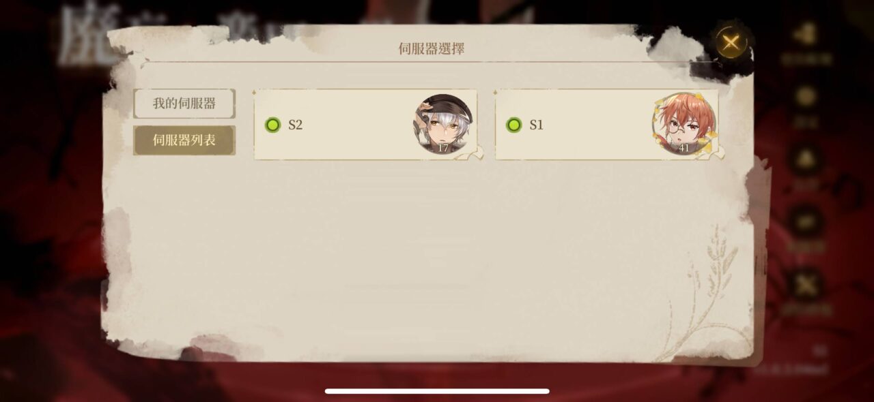This screenshot has height=402, width=874.
Task: Tap the fourth blurred sidebar icon behind dialog
Action: 806,222
